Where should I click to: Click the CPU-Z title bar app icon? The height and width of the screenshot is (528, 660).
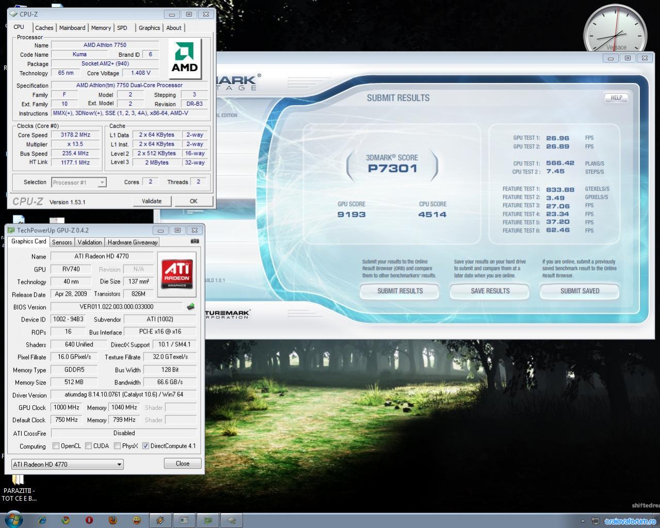(x=13, y=14)
